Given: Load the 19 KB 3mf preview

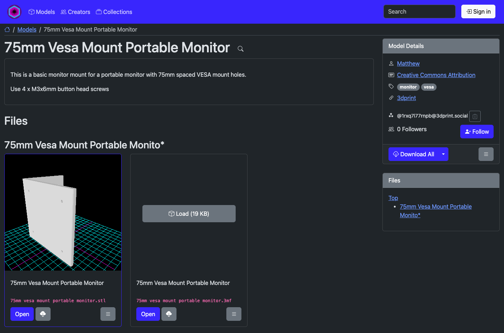Looking at the screenshot, I should 189,214.
